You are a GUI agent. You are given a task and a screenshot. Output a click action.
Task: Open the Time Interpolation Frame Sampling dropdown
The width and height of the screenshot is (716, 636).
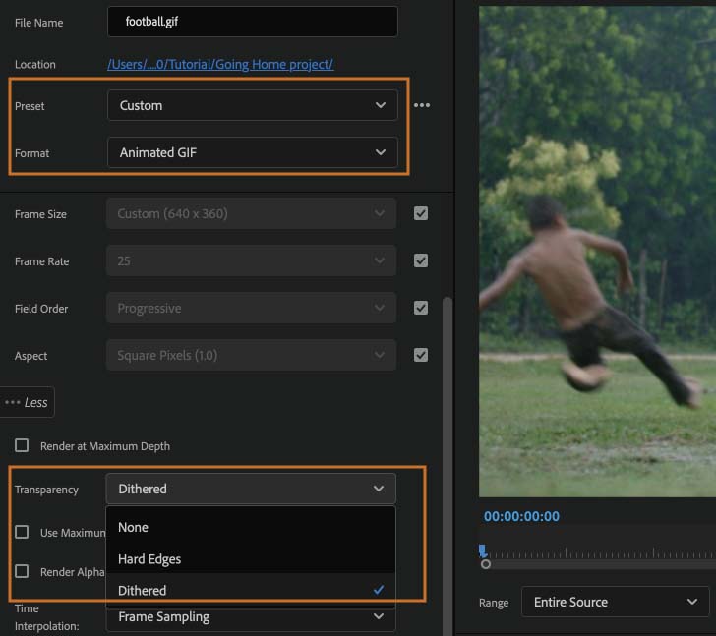(251, 617)
